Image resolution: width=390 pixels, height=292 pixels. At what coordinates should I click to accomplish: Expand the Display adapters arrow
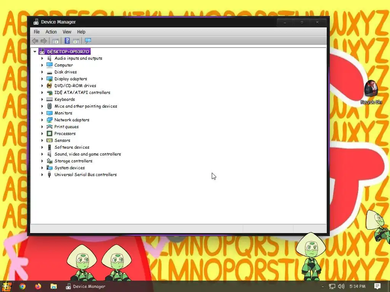42,79
